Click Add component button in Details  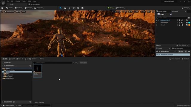click(x=181, y=51)
